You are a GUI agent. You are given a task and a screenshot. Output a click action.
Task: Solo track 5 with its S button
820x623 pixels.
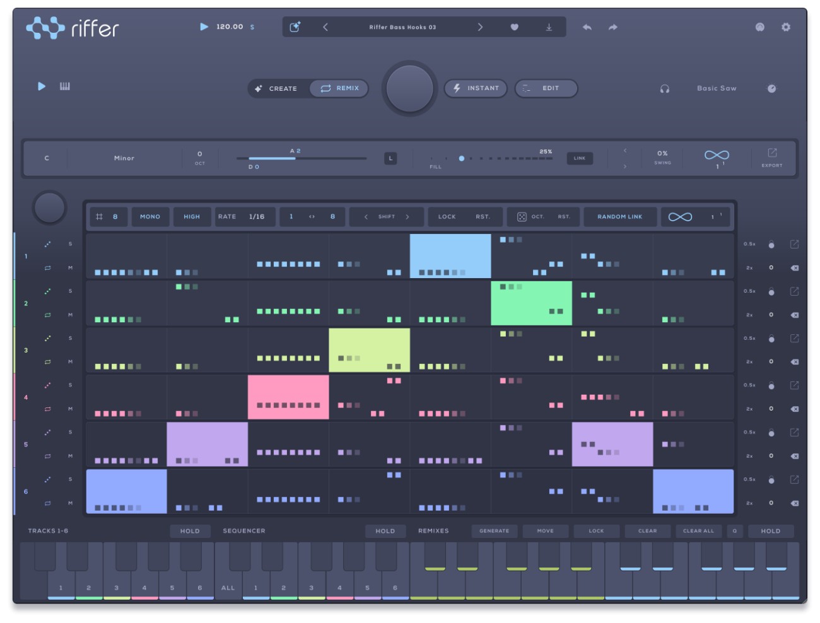[70, 432]
